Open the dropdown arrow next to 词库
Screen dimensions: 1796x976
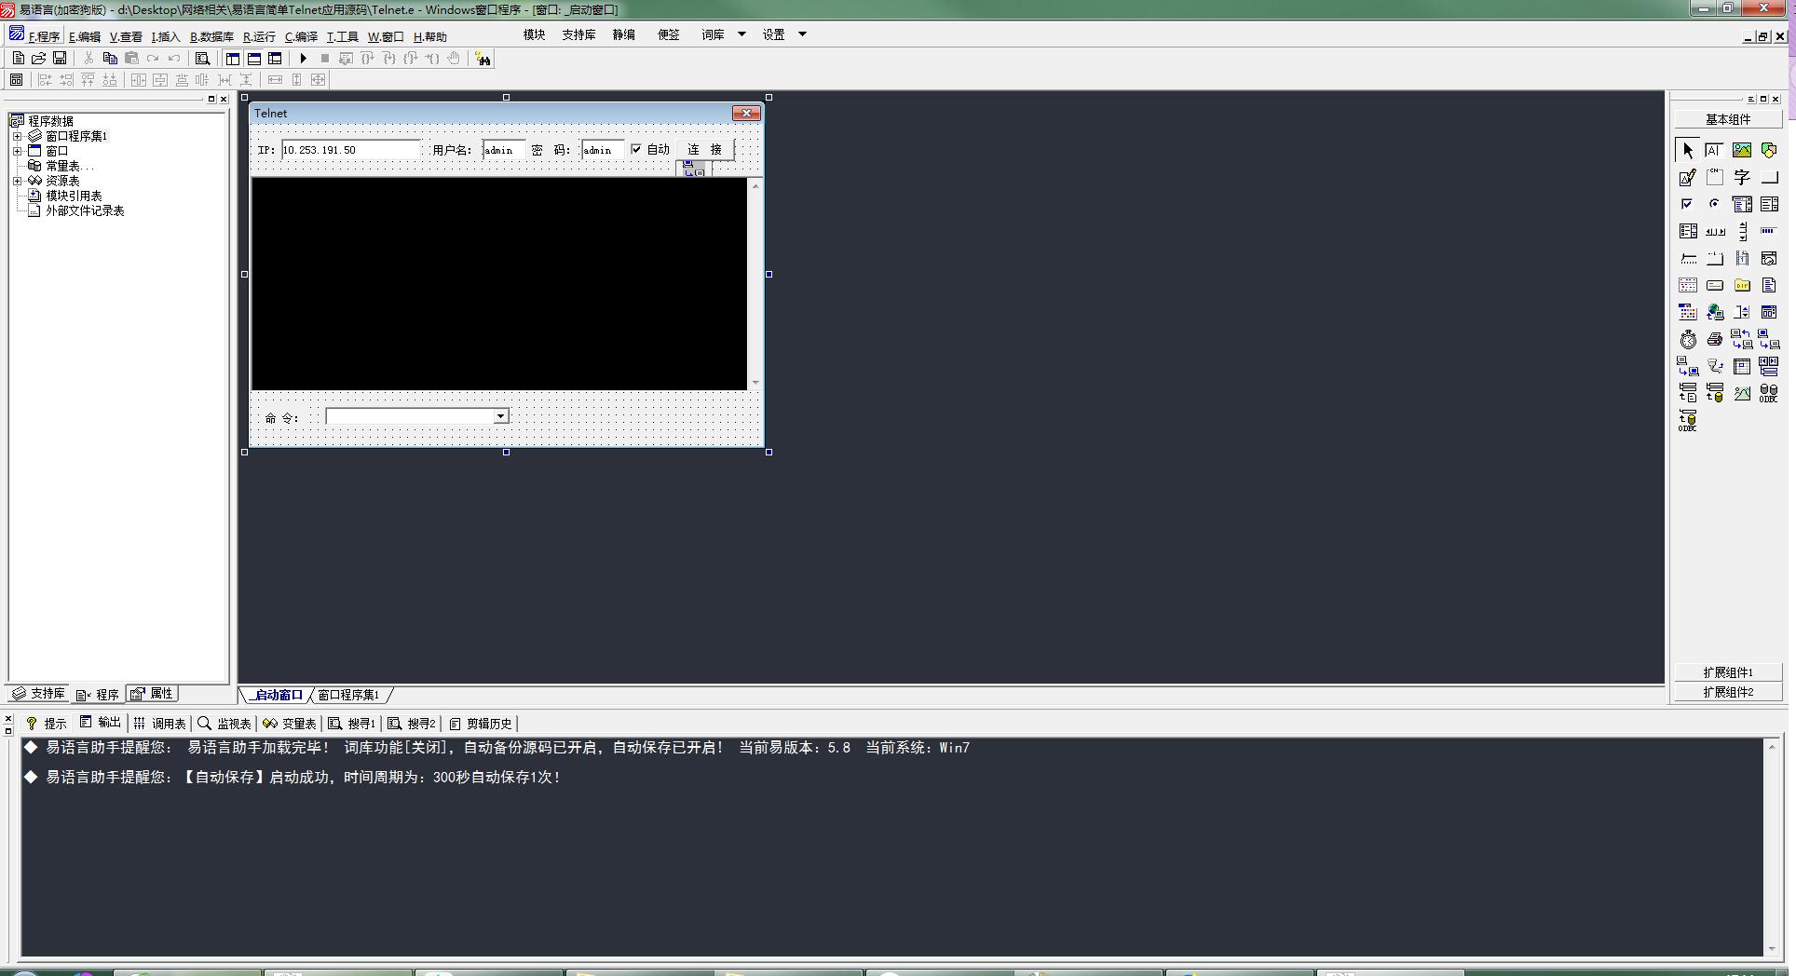tap(742, 34)
